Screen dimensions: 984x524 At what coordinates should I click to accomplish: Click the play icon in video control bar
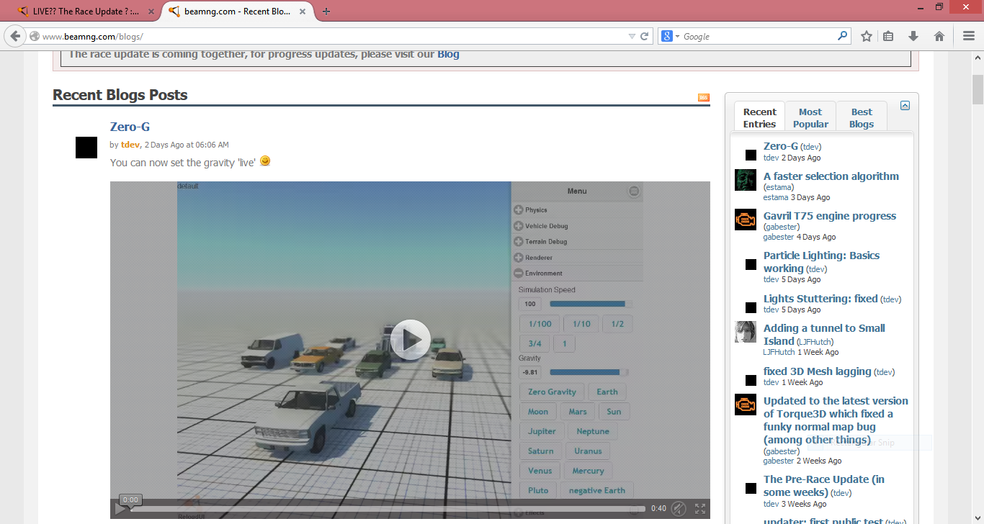121,509
